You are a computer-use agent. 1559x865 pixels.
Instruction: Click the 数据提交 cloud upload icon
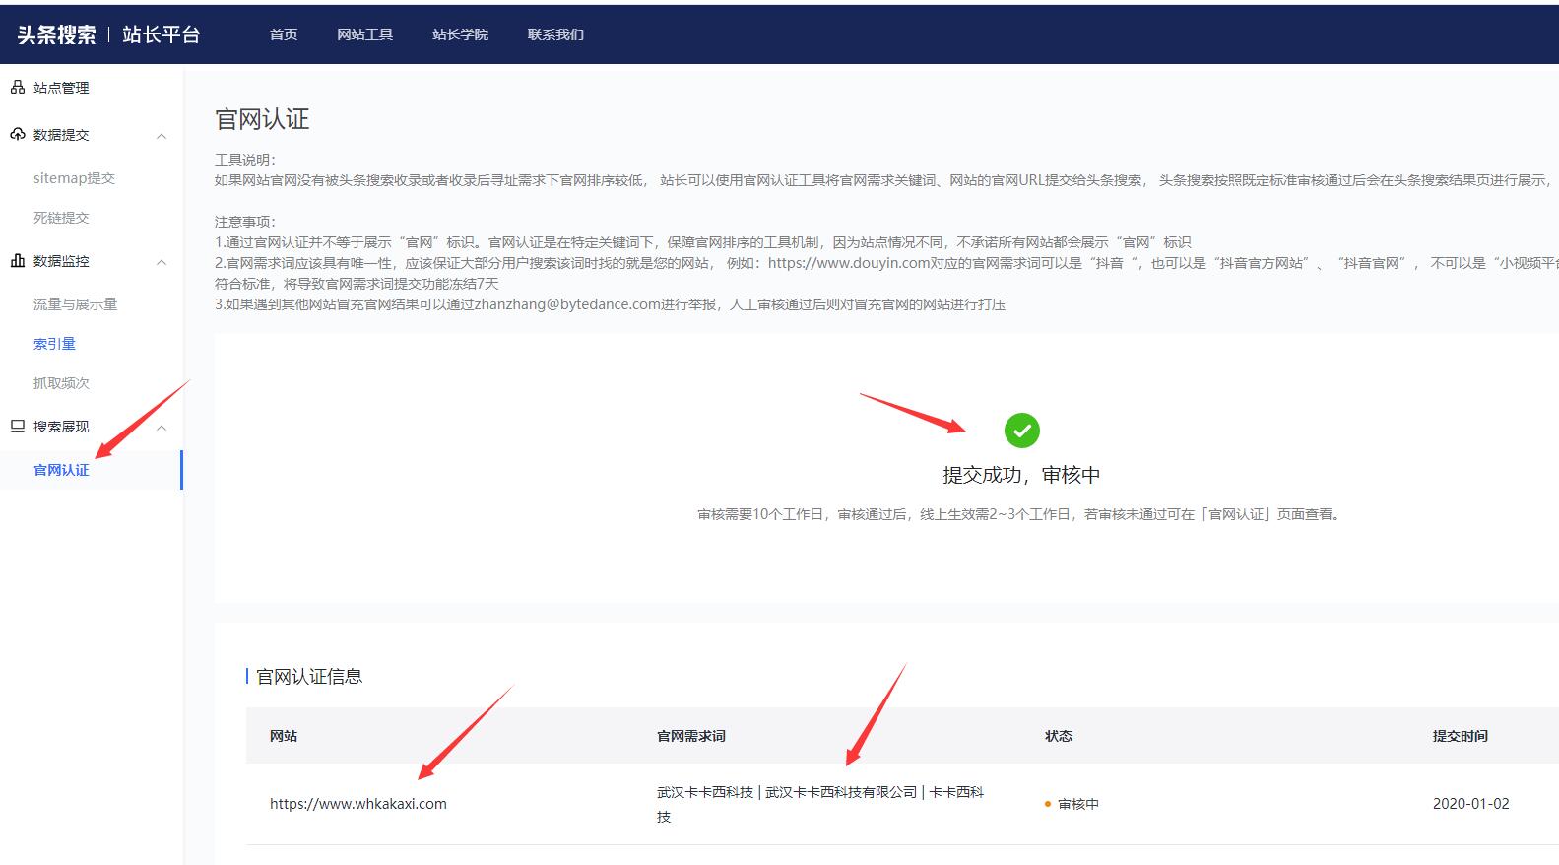17,135
